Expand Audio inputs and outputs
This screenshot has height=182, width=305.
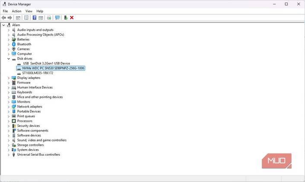click(x=9, y=30)
